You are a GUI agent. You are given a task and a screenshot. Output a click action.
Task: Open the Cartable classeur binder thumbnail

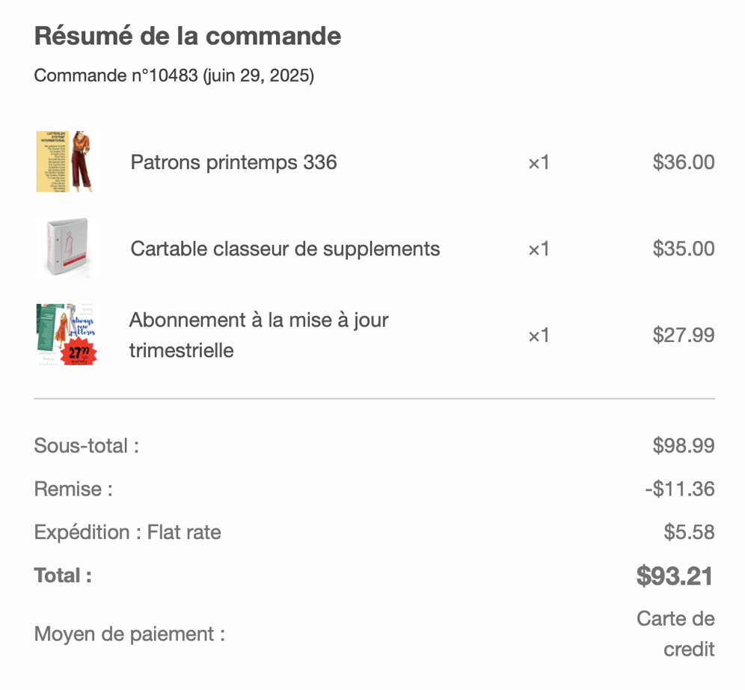(66, 248)
